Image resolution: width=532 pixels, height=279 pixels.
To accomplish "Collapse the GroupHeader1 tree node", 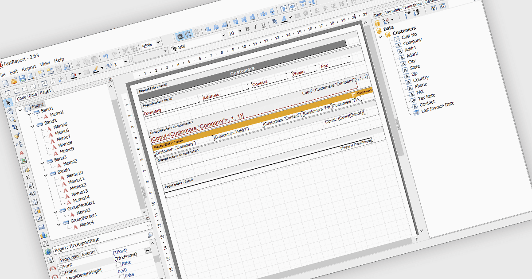I will (55, 211).
